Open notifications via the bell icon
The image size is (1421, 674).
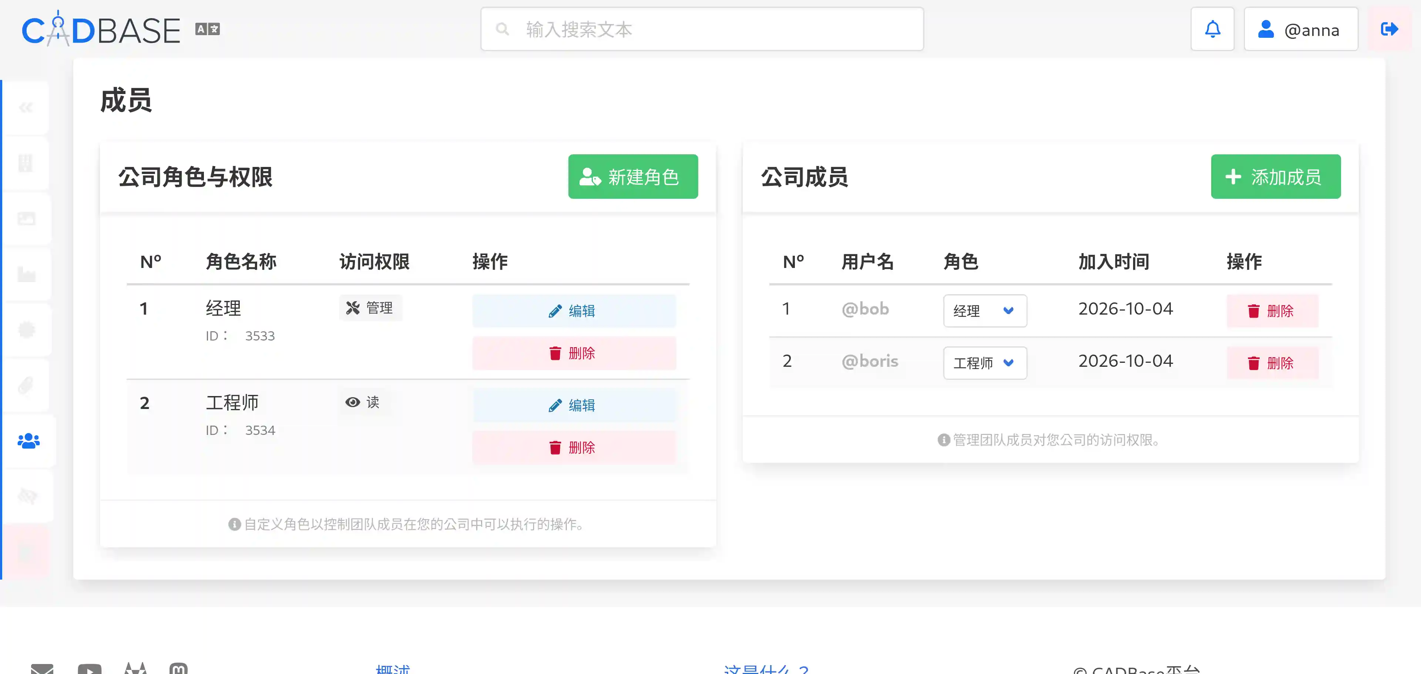1212,29
